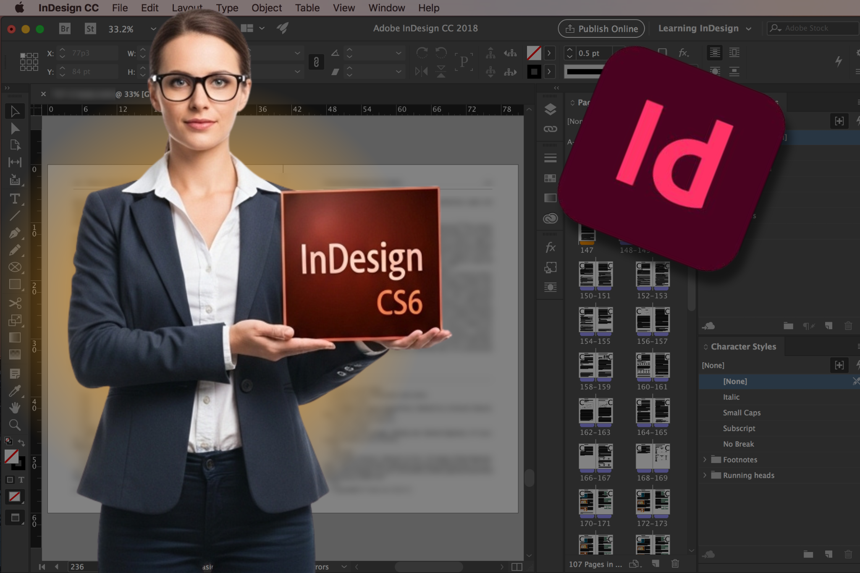The width and height of the screenshot is (860, 573).
Task: Select the Line tool
Action: [15, 216]
